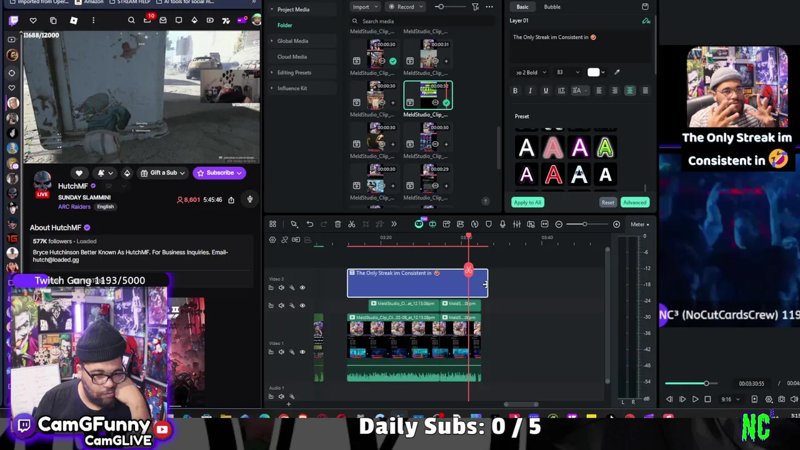800x450 pixels.
Task: Hide the Video 3 track with eye icon
Action: coord(302,287)
